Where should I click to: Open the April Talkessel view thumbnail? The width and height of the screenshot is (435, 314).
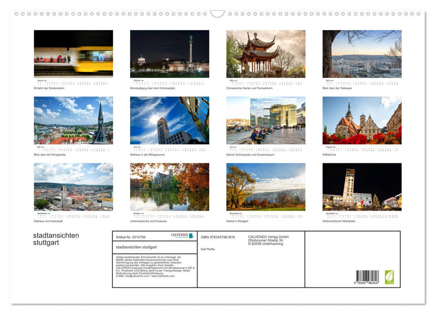(x=362, y=54)
